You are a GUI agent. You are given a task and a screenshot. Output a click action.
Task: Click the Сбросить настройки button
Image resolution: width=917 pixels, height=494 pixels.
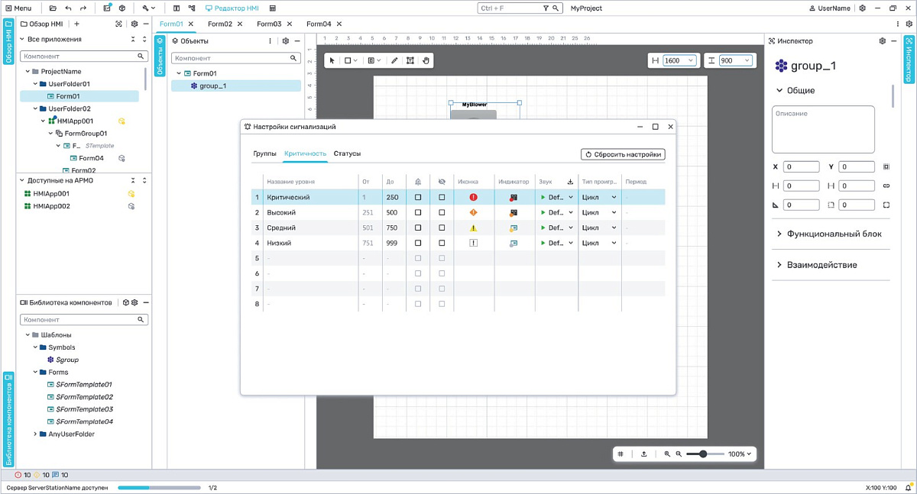click(x=623, y=154)
